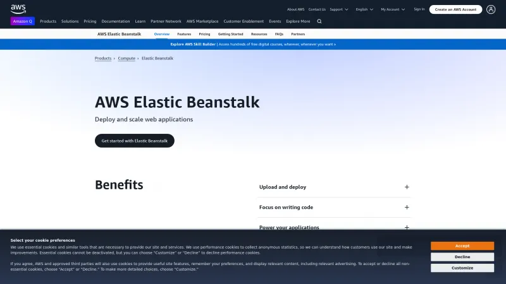The height and width of the screenshot is (284, 506).
Task: Open the My Account dropdown
Action: tap(393, 9)
